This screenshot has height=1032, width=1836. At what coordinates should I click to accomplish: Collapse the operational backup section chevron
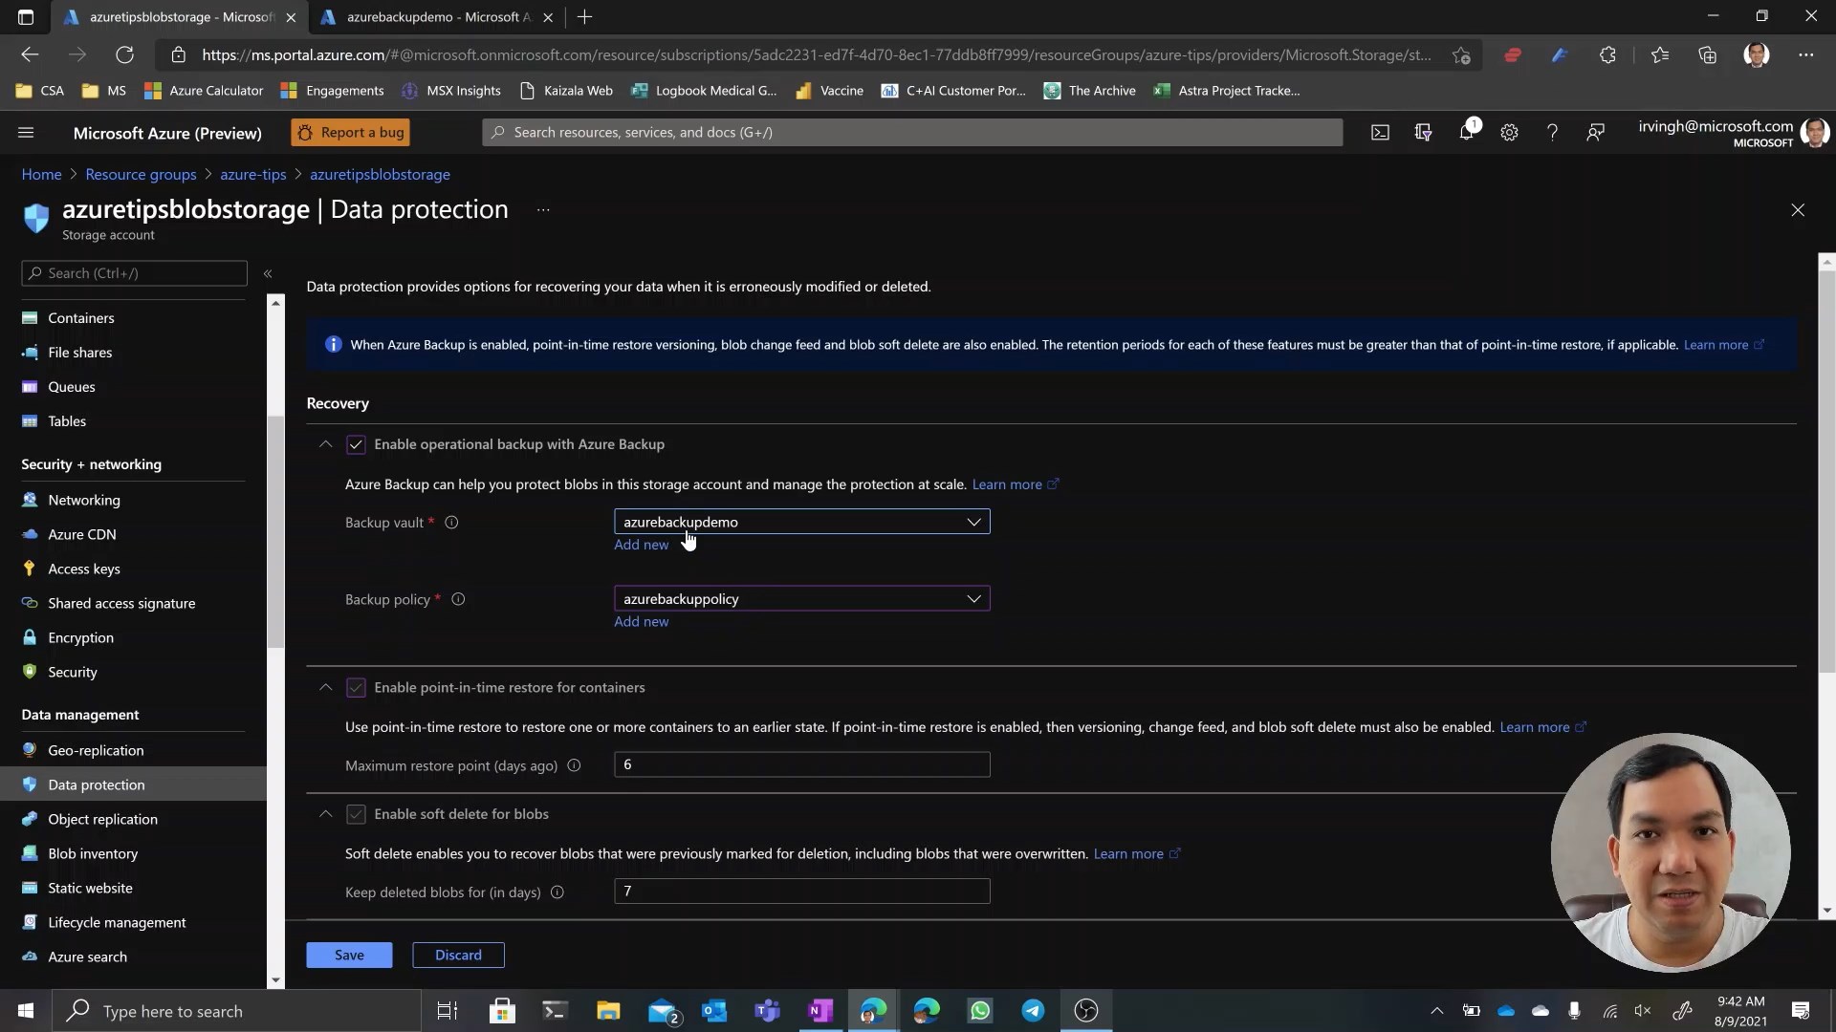326,444
